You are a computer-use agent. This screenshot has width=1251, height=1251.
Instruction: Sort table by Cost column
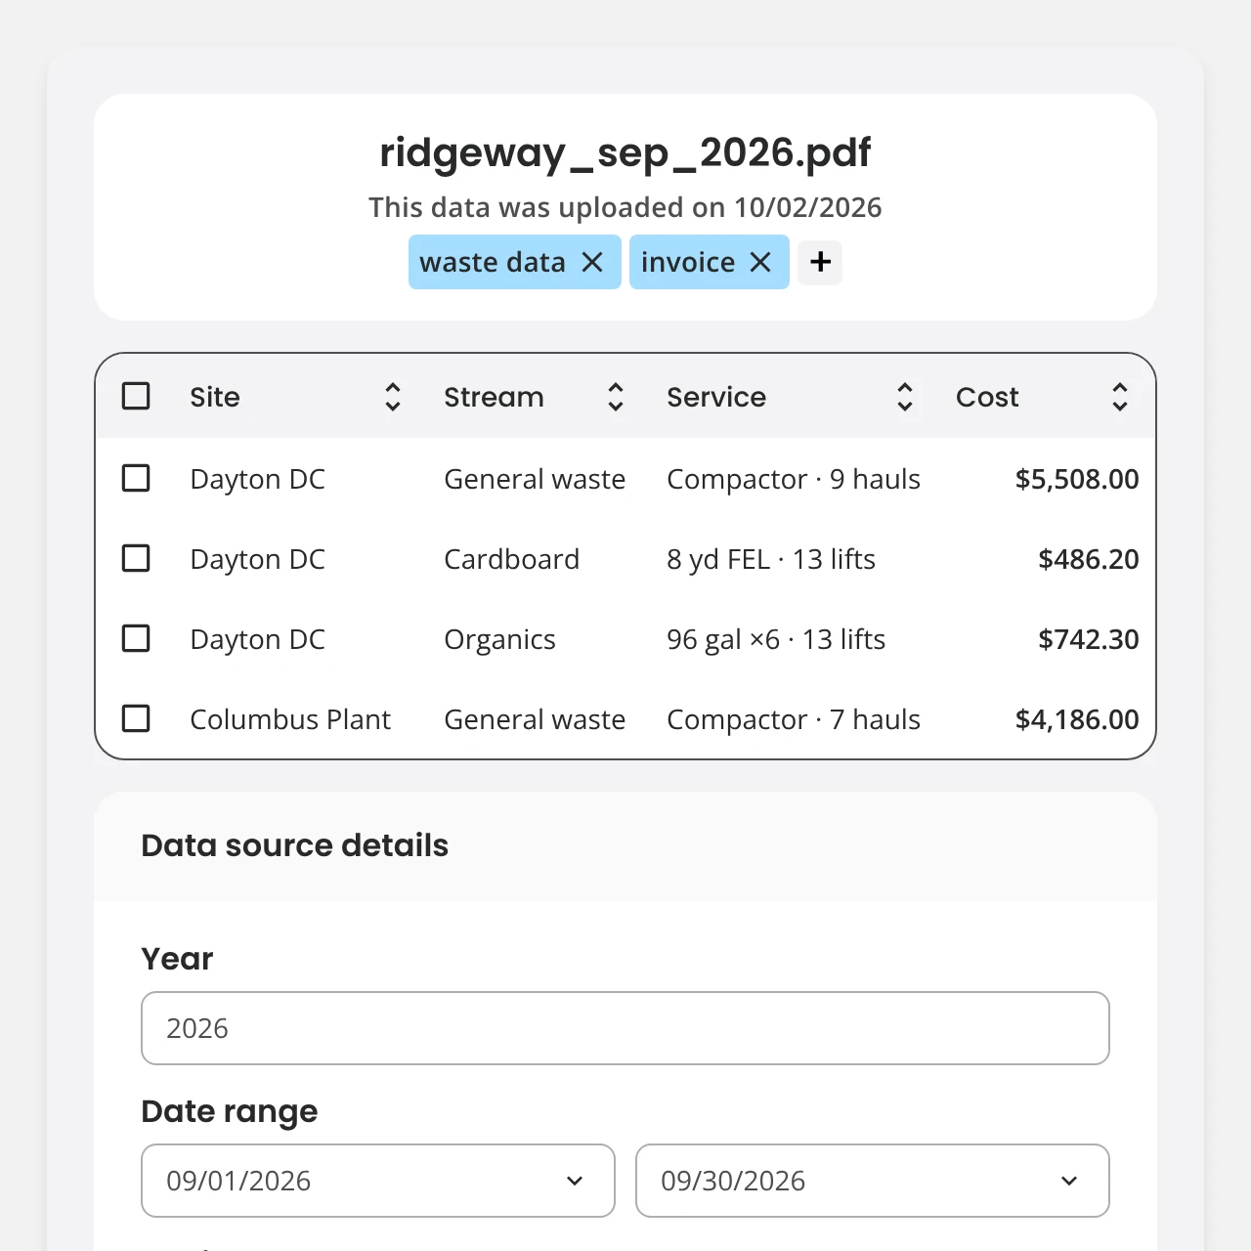[x=1120, y=397]
